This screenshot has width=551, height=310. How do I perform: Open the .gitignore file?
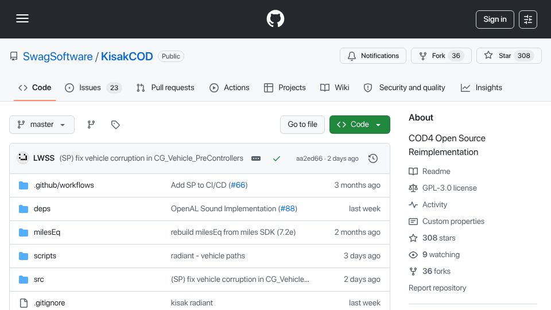pyautogui.click(x=49, y=303)
